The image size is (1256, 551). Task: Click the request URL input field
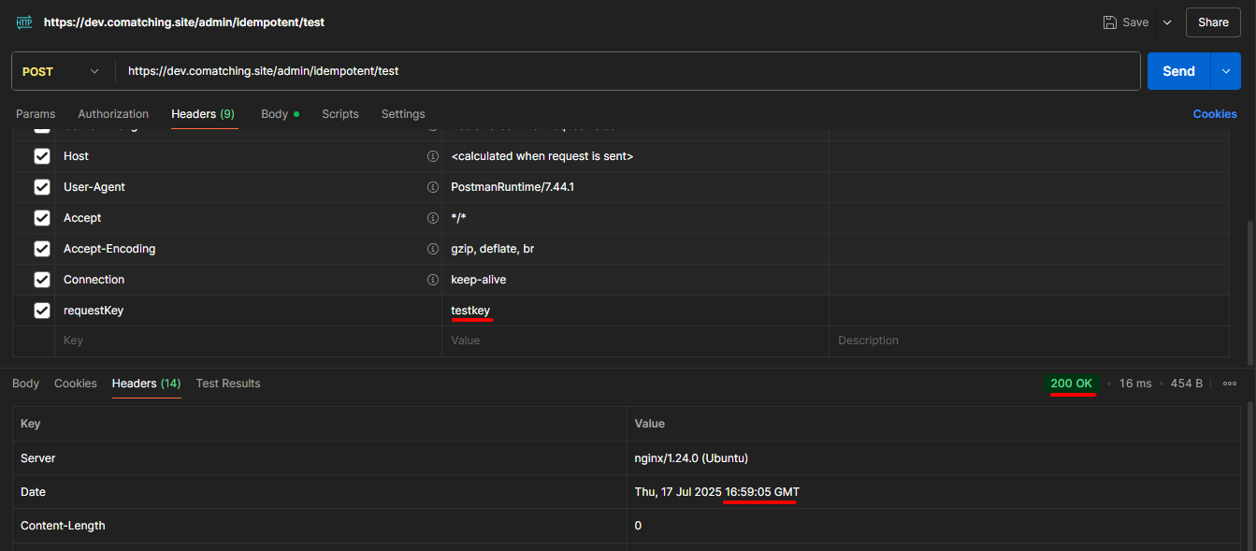click(627, 71)
